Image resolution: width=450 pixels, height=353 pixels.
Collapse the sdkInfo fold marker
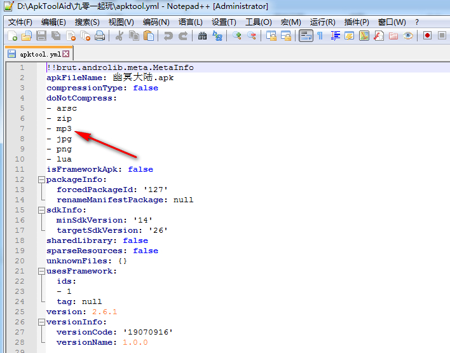pyautogui.click(x=41, y=211)
